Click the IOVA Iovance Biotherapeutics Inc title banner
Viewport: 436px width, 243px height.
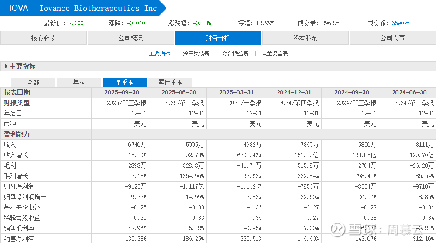83,8
